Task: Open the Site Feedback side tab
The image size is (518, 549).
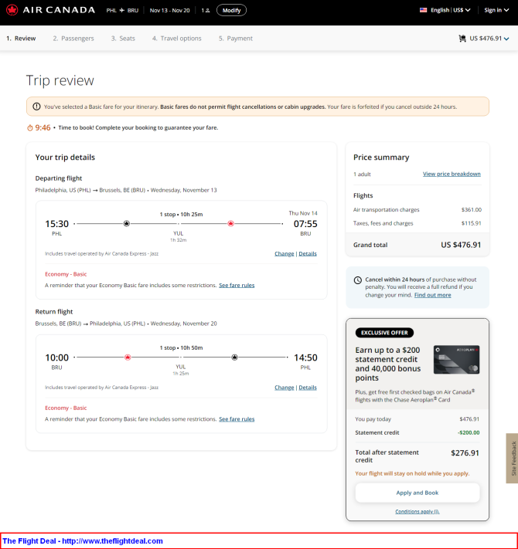Action: pyautogui.click(x=513, y=458)
